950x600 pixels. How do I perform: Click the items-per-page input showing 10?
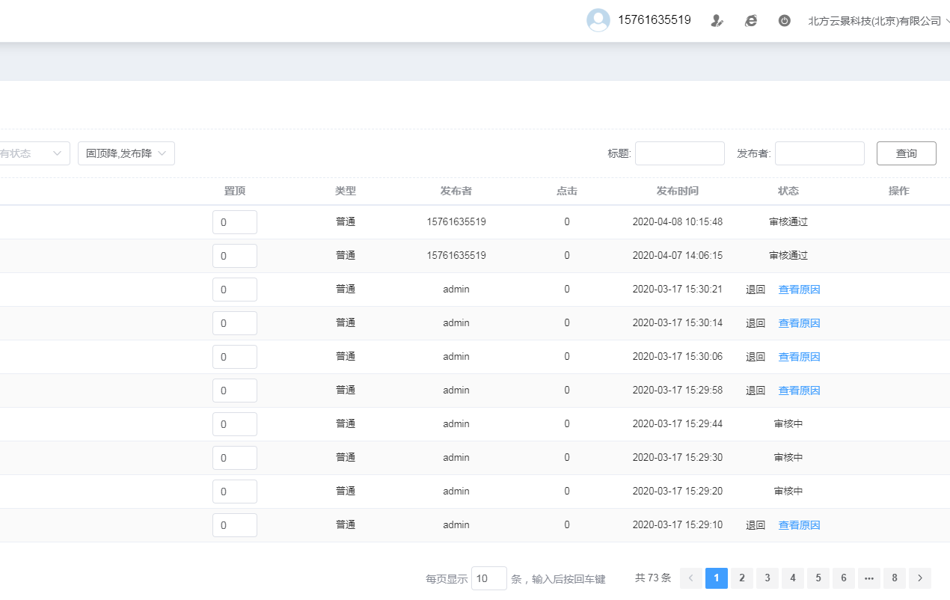click(488, 578)
